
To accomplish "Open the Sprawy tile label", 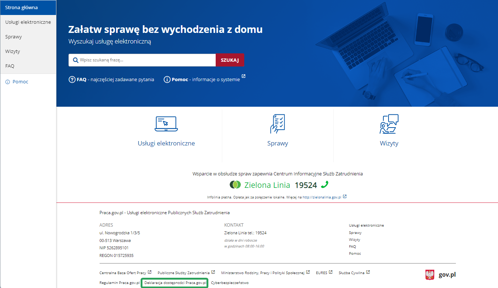I will click(x=278, y=143).
